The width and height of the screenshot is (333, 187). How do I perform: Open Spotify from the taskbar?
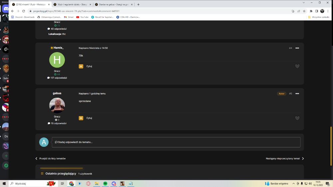pos(105,183)
